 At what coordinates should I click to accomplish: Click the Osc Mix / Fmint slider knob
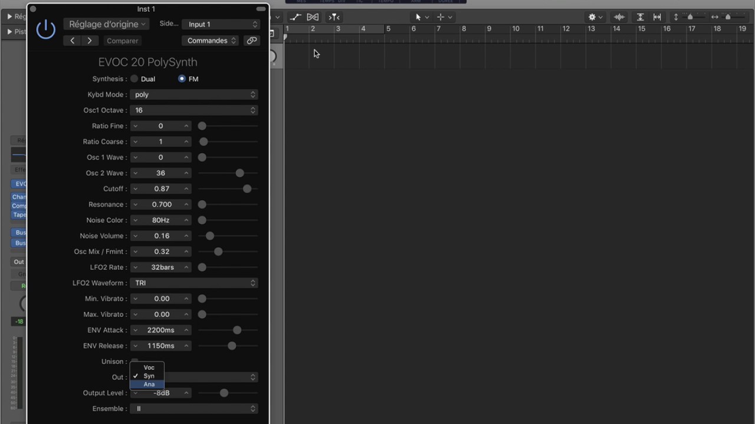point(218,251)
